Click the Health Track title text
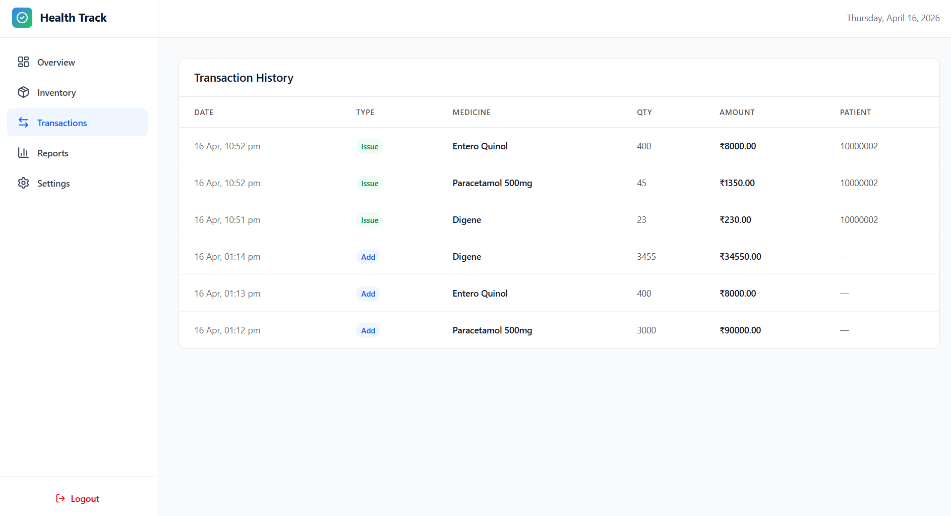Screen dimensions: 951x516 (73, 18)
